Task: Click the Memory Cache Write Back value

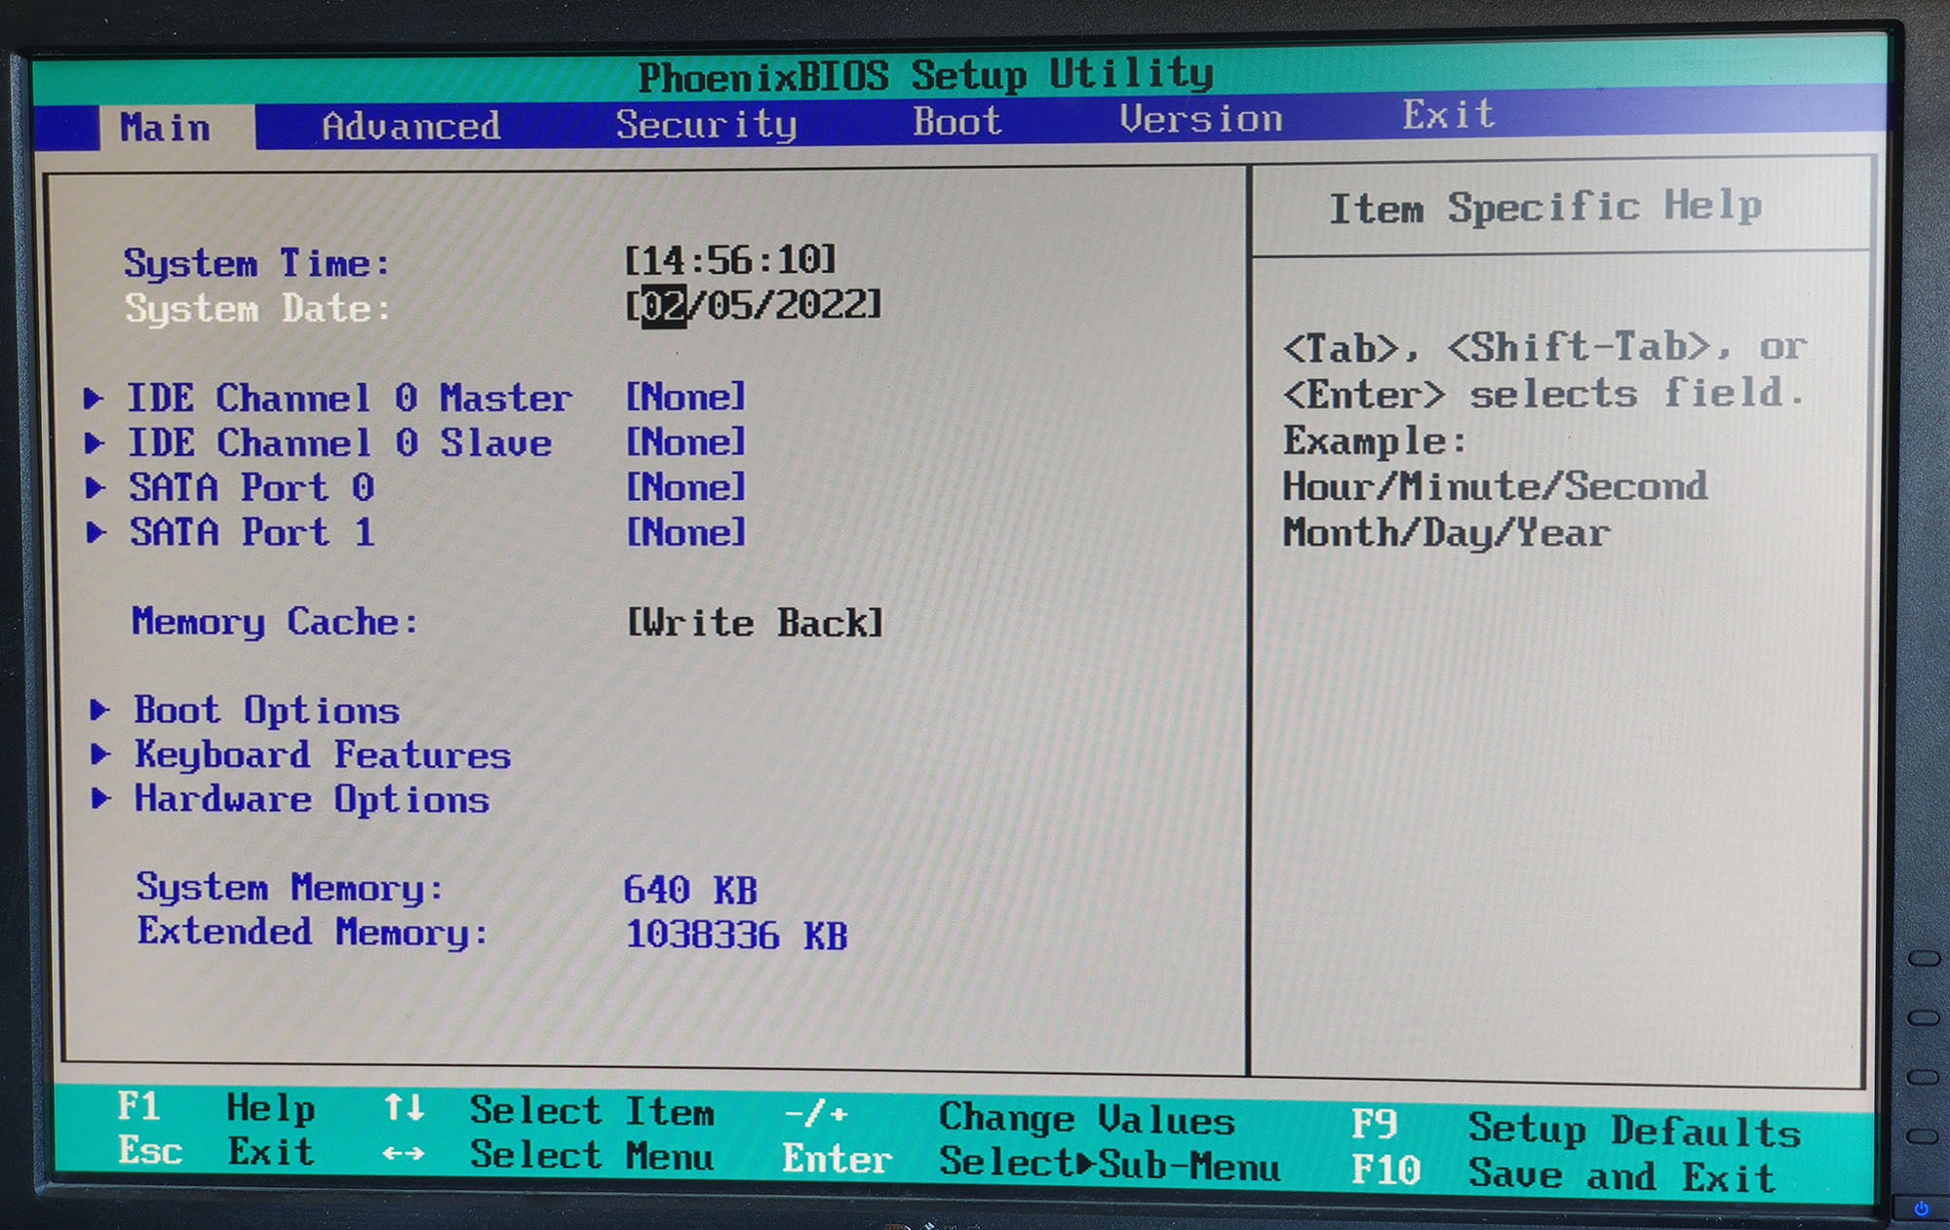Action: 755,623
